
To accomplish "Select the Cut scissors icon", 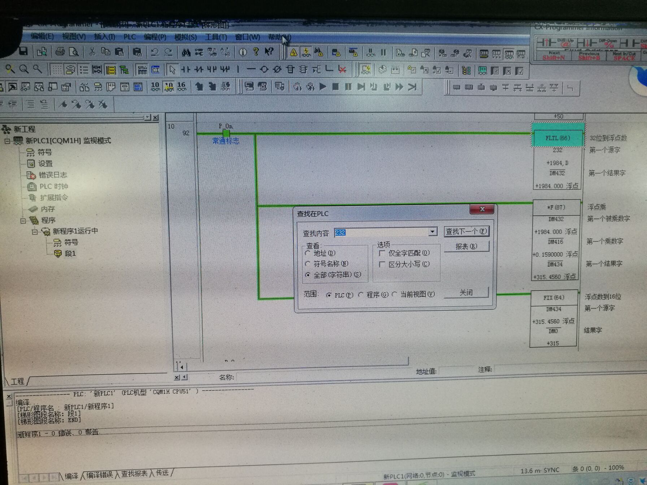I will 92,52.
